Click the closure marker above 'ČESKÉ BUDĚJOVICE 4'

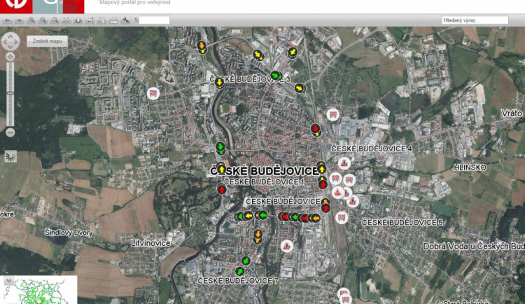[332, 115]
